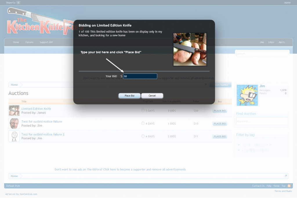The height and width of the screenshot is (198, 297).
Task: Cancel the bidding dialog
Action: pyautogui.click(x=152, y=96)
